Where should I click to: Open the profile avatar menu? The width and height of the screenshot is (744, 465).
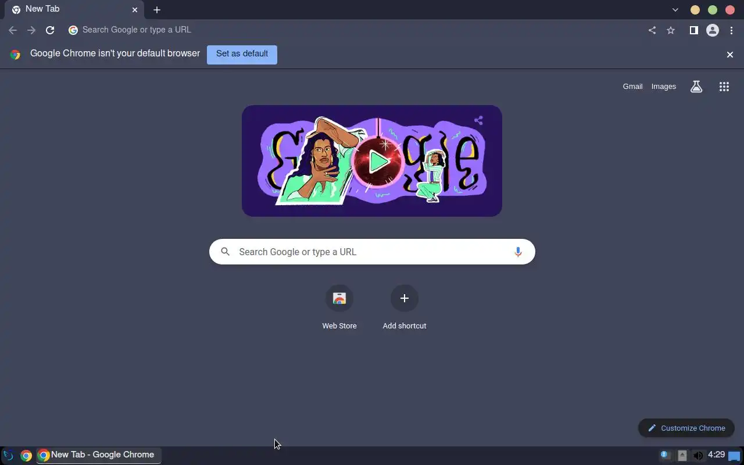[x=713, y=30]
